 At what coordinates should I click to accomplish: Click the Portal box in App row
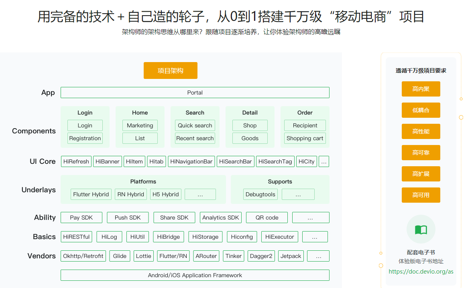tap(195, 93)
